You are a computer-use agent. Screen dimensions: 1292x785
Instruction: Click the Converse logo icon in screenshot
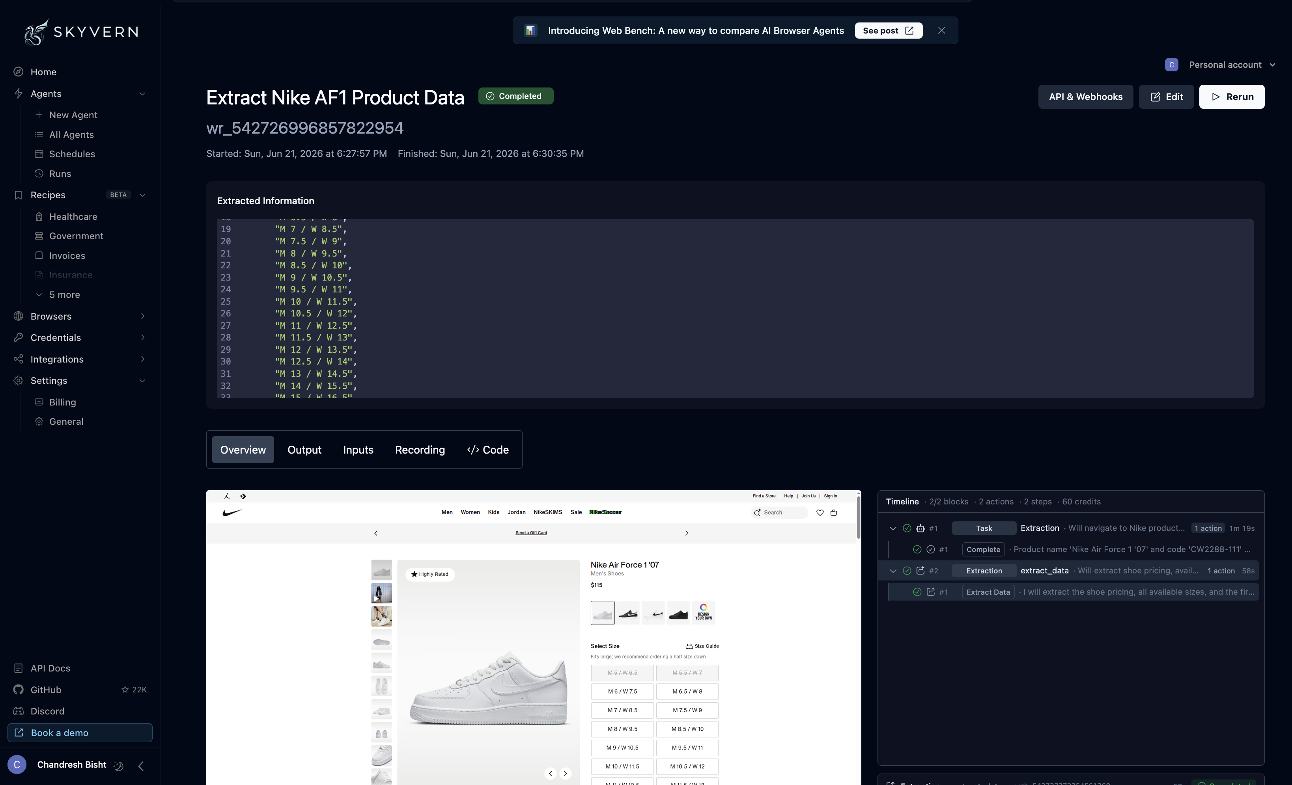pos(243,496)
